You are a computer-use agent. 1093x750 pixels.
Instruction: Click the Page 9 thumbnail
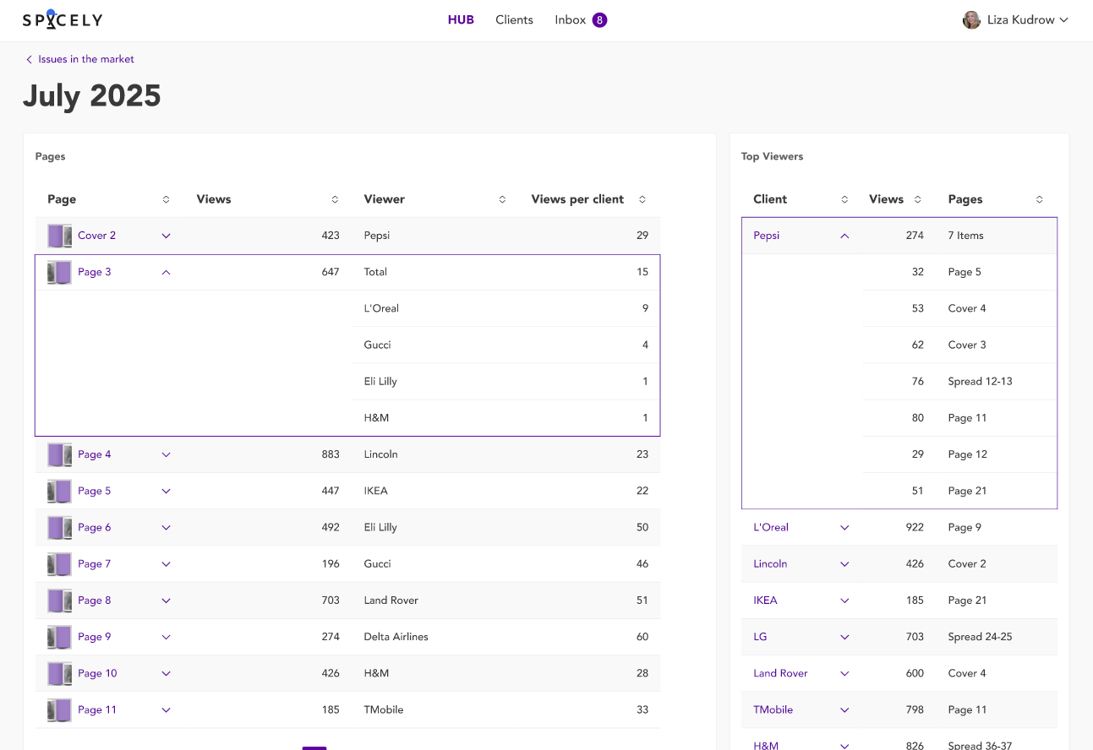click(59, 637)
